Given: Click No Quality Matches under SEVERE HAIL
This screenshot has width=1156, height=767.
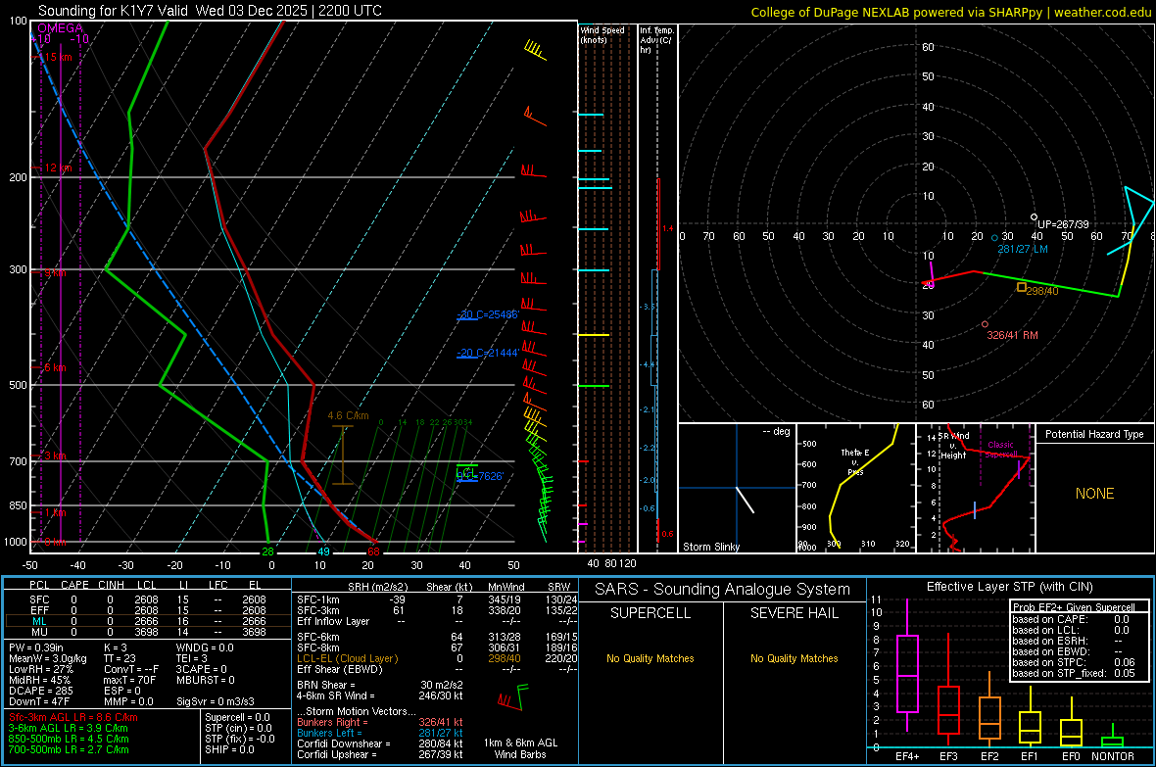Looking at the screenshot, I should (x=794, y=658).
